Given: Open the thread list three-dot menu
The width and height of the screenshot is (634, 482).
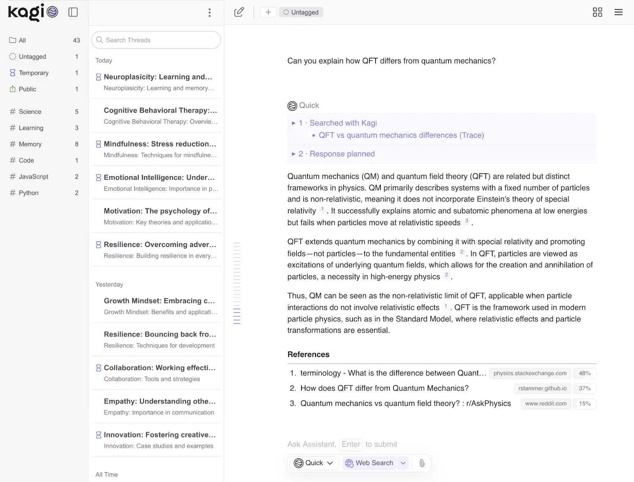Looking at the screenshot, I should (209, 13).
